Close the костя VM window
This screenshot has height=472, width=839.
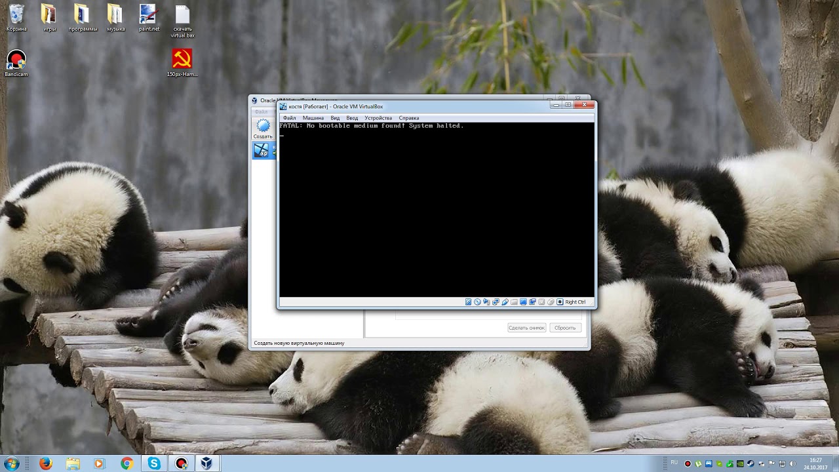coord(584,105)
